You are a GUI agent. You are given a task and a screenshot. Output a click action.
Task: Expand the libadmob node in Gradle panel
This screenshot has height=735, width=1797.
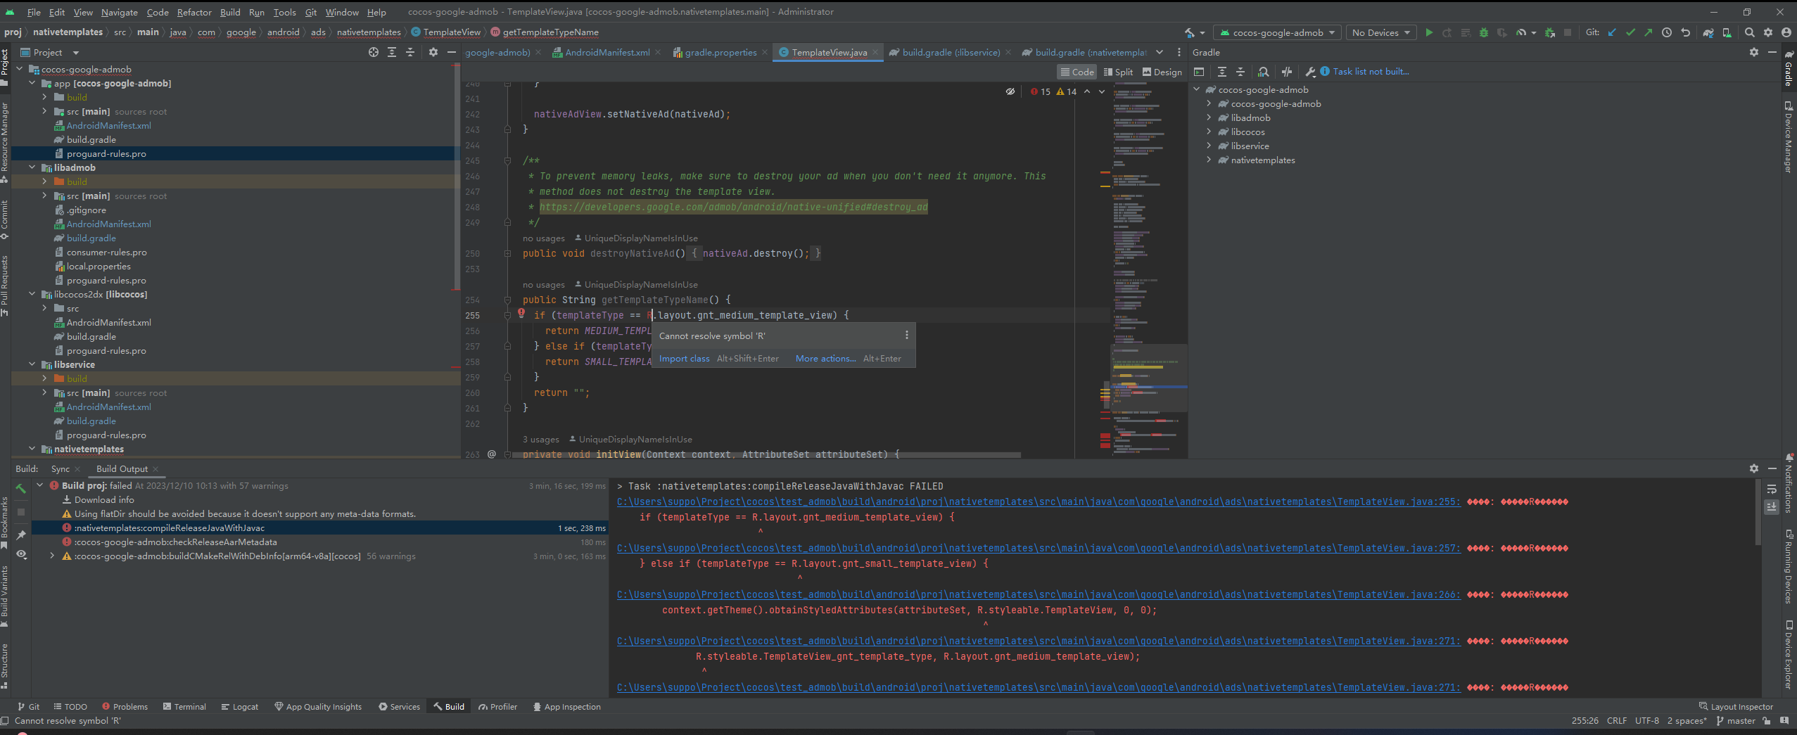(1209, 117)
